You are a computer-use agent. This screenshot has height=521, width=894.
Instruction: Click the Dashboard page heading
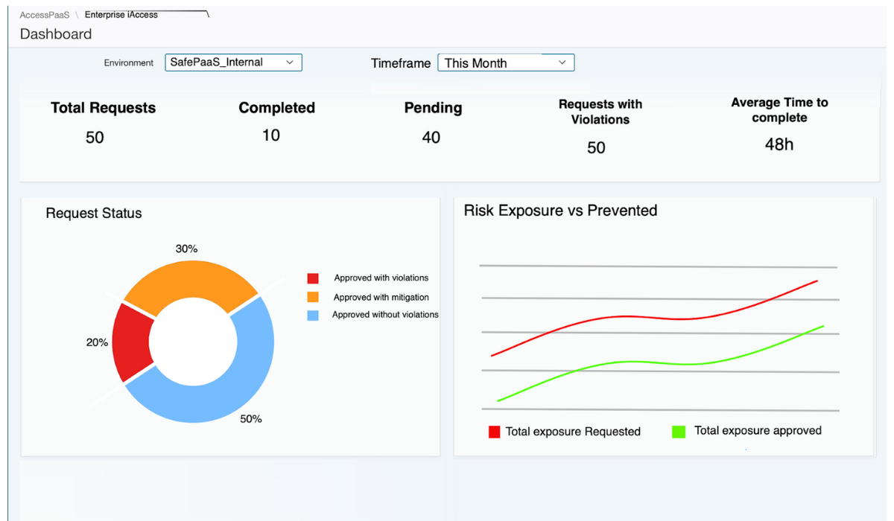[x=56, y=34]
